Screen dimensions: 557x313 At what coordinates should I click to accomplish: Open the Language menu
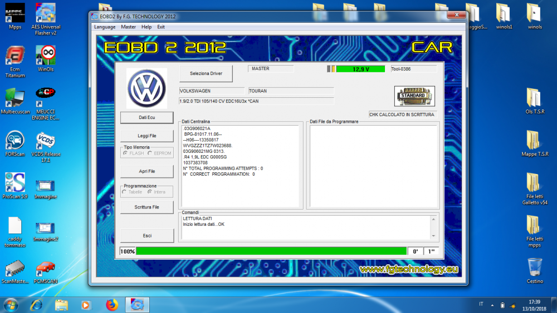pyautogui.click(x=105, y=27)
